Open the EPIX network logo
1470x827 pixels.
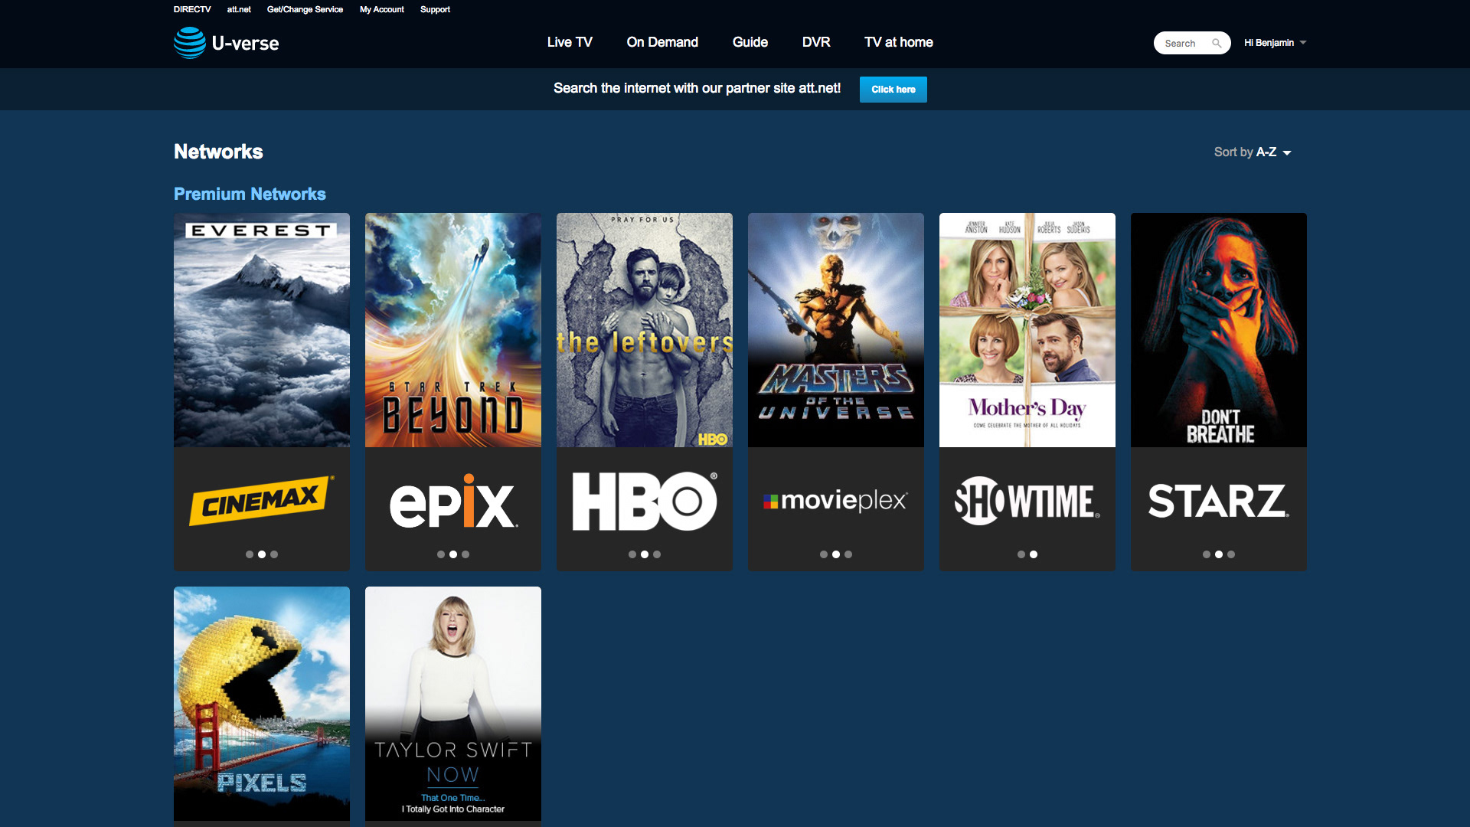pos(452,501)
